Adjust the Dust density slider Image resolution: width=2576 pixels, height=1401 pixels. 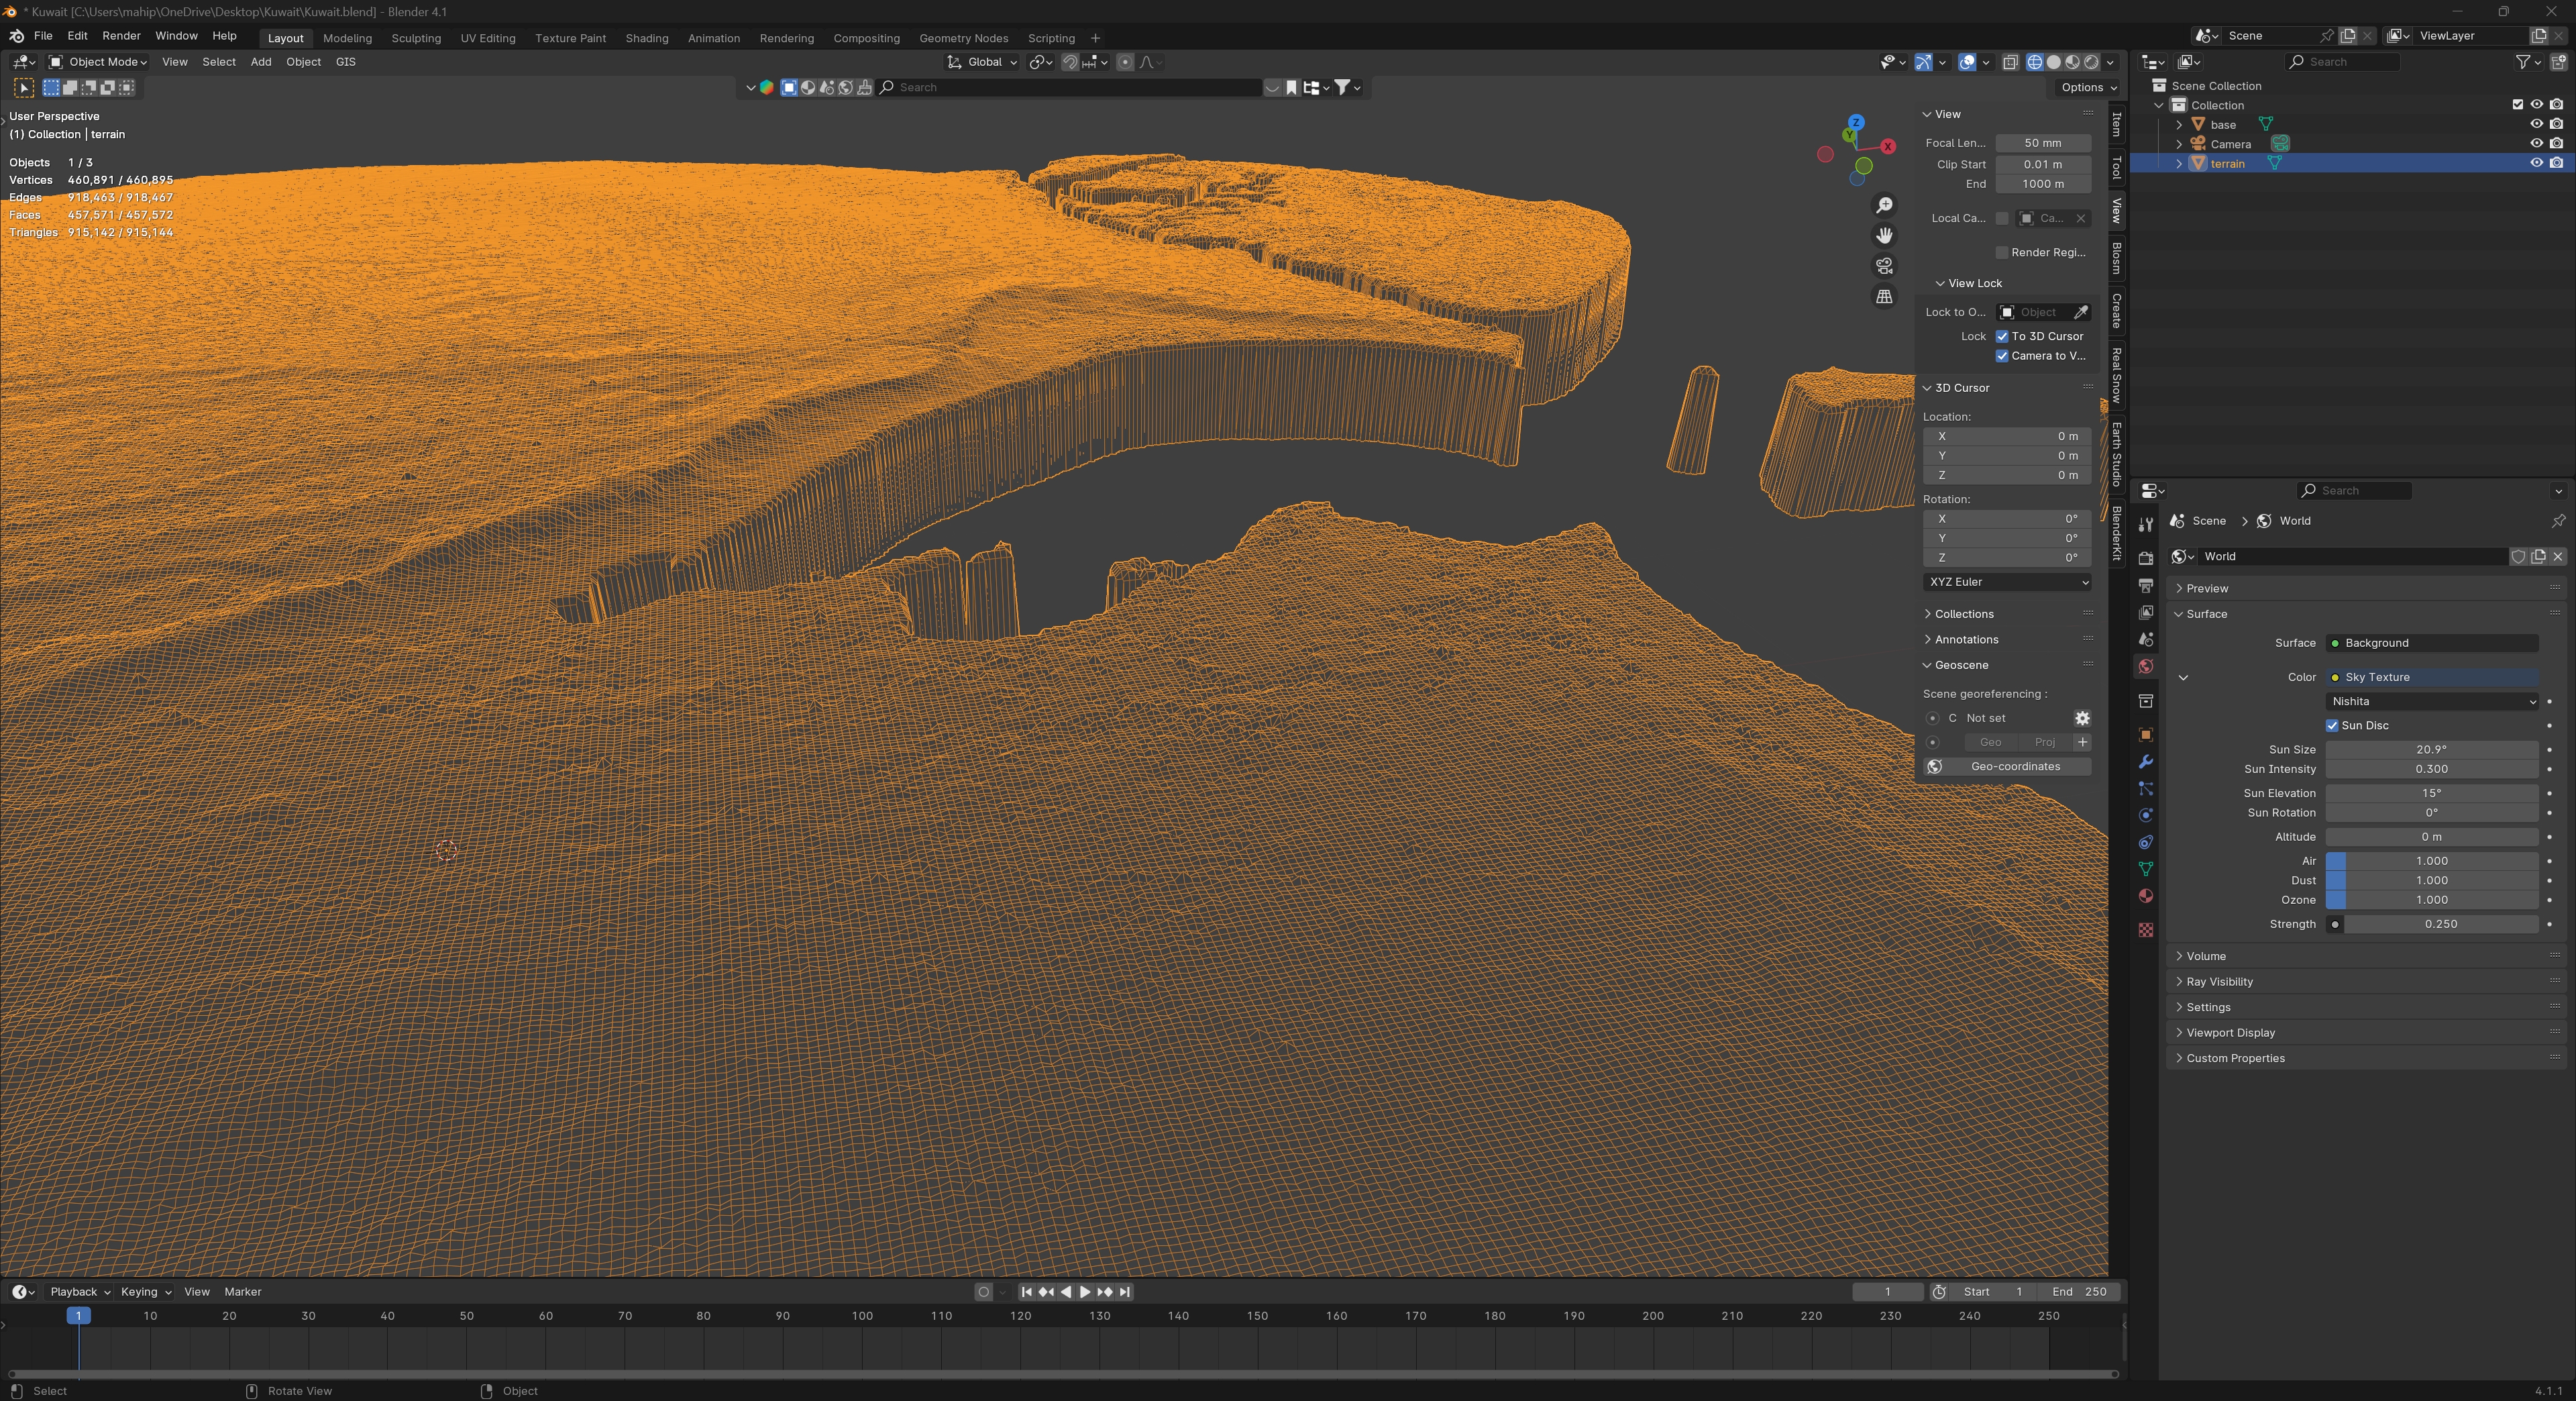point(2431,880)
